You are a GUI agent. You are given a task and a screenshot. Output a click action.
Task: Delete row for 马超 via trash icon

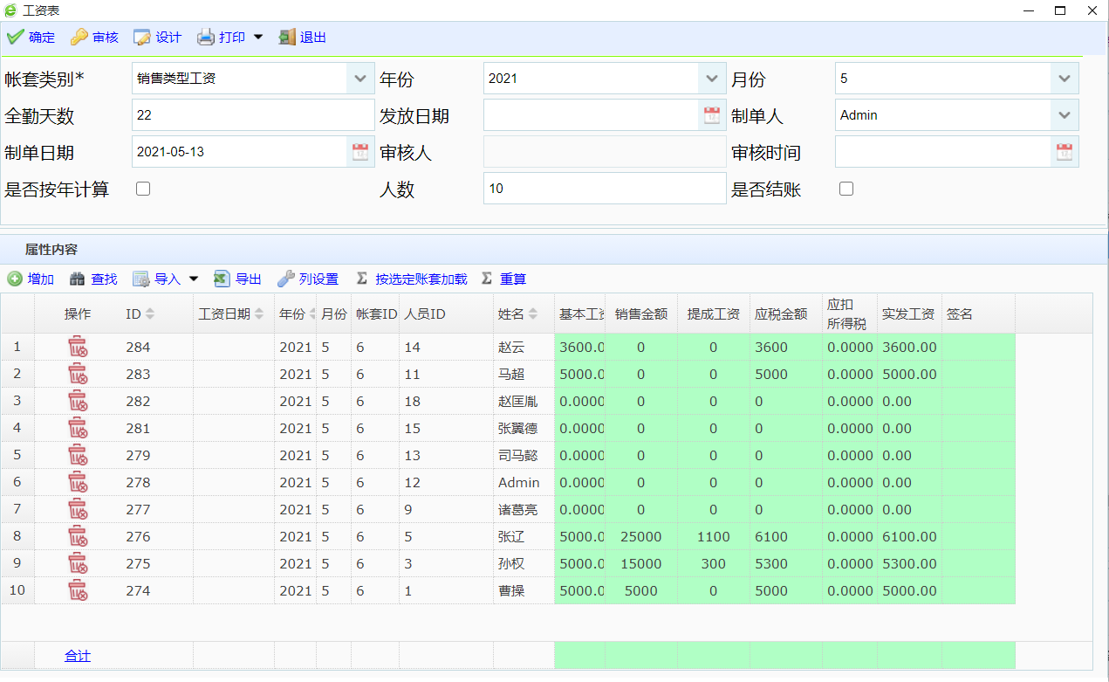78,374
